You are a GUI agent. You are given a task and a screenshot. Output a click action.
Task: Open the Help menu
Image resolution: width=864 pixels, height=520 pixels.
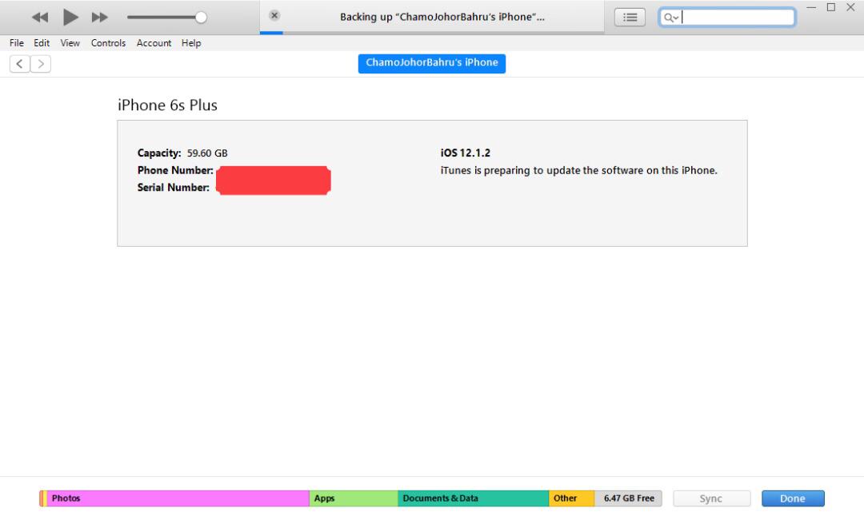click(191, 43)
